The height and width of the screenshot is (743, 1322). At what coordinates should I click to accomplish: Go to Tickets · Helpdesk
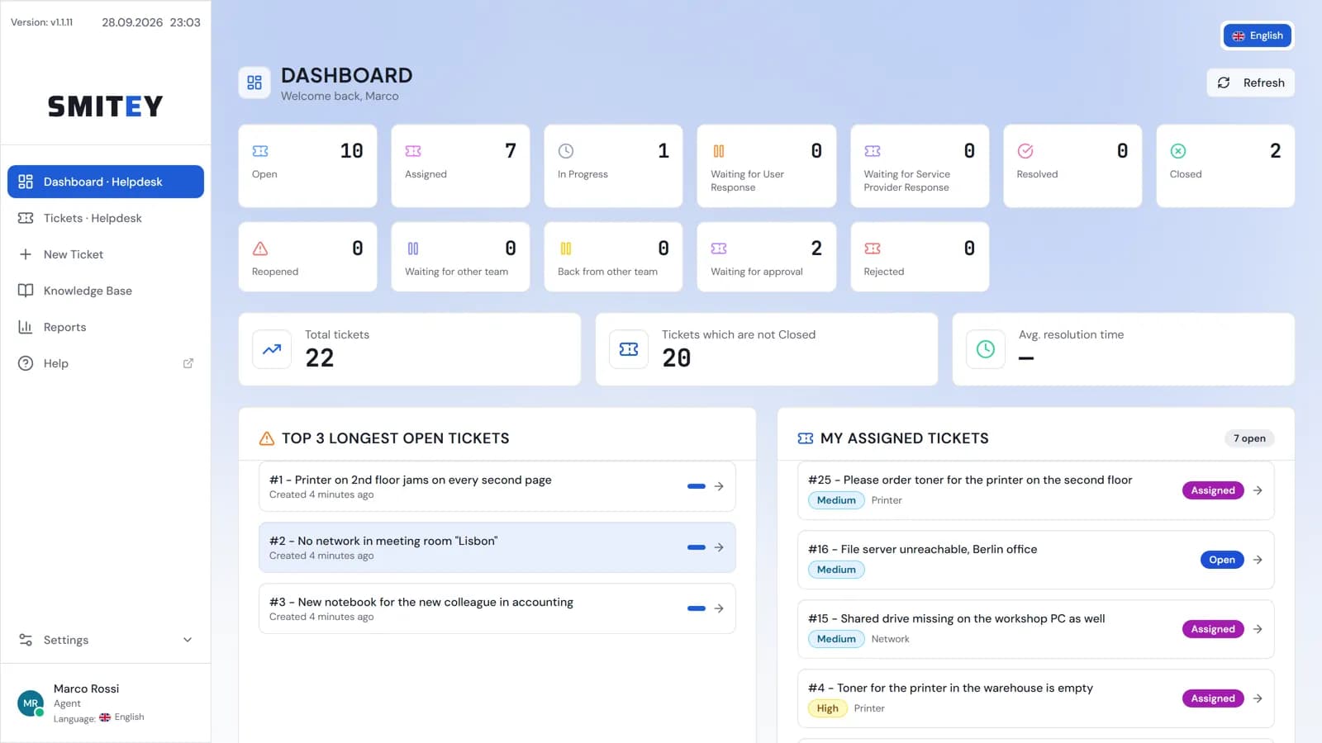pos(106,218)
